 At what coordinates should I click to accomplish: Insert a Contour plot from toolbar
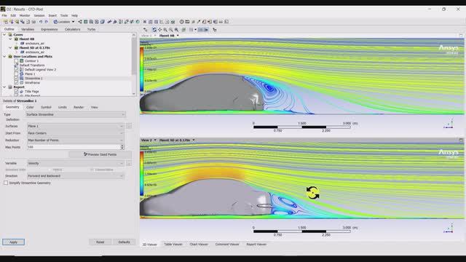pyautogui.click(x=86, y=22)
